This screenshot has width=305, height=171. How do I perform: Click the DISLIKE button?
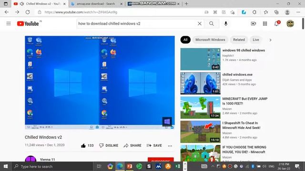(109, 146)
